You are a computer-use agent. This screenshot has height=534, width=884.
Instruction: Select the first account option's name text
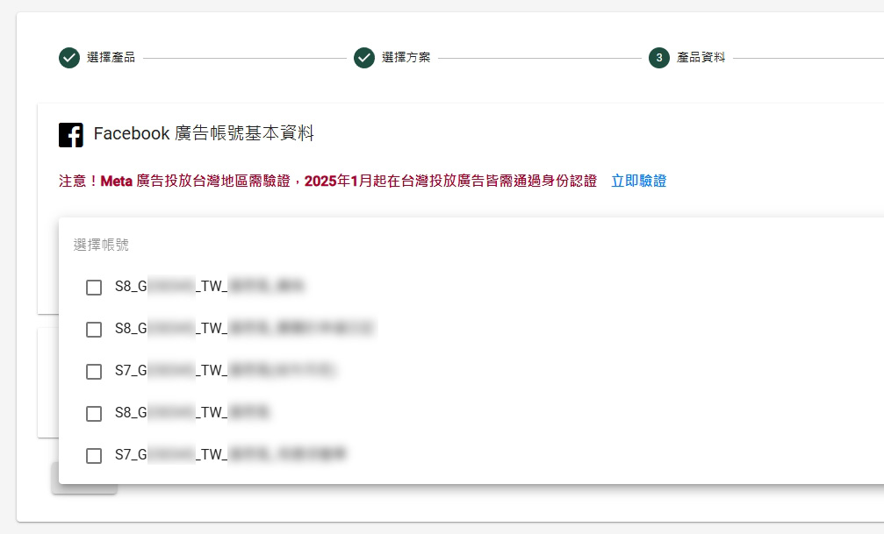tap(210, 287)
